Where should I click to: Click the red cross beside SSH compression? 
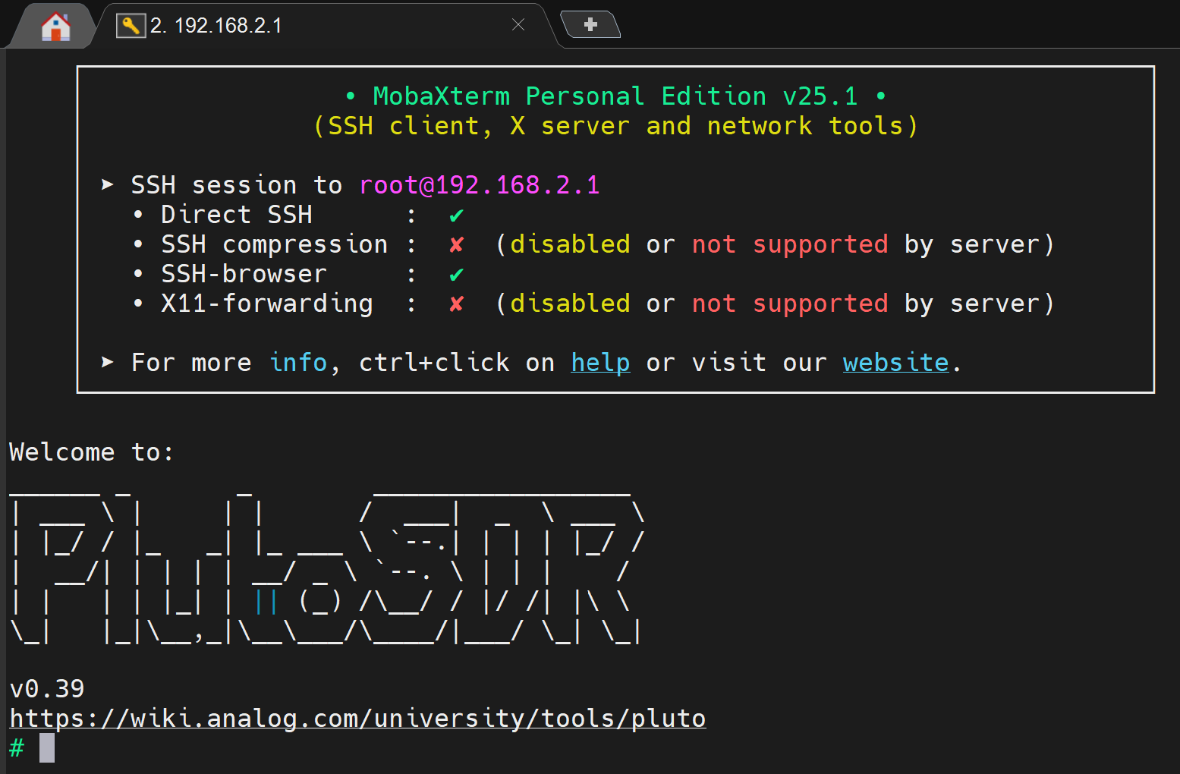(455, 244)
